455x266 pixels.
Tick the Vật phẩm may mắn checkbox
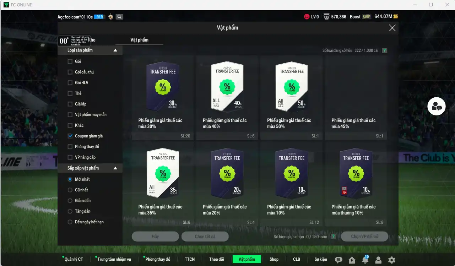70,115
